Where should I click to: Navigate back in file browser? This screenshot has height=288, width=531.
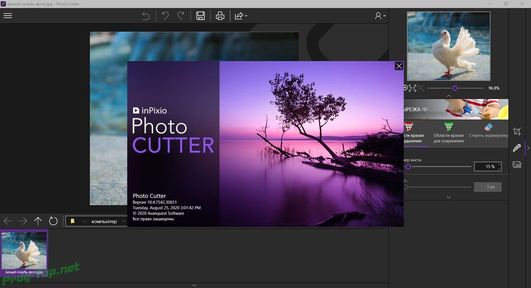[8, 221]
